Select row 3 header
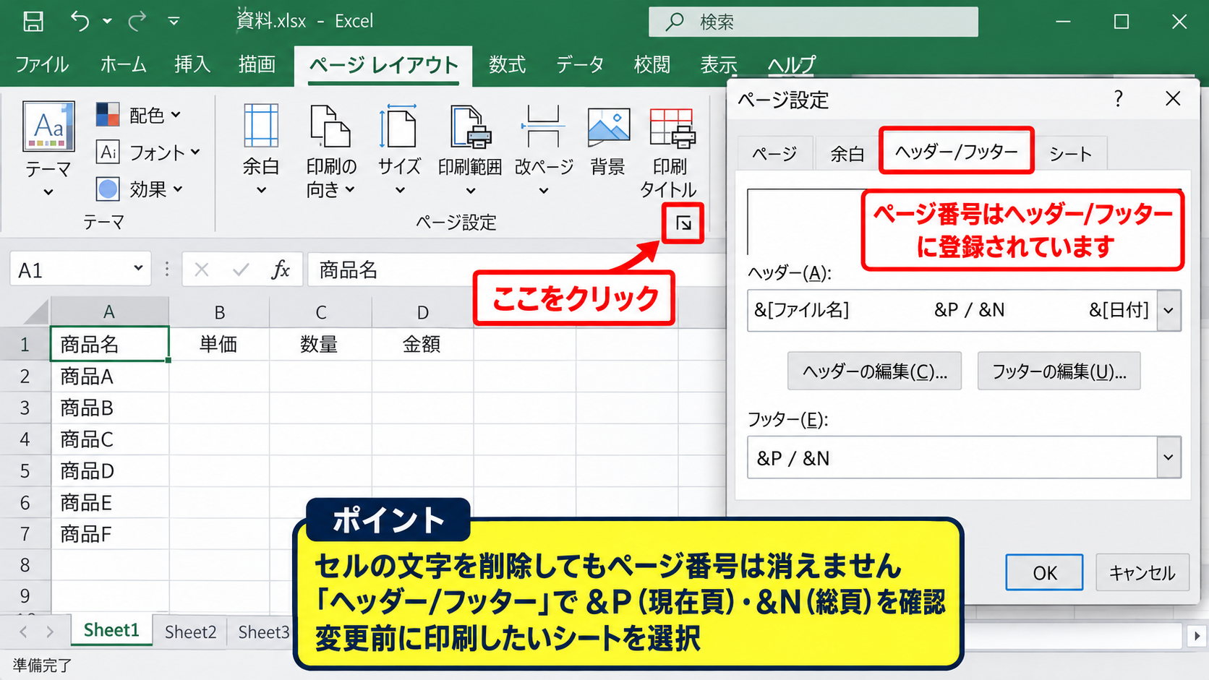This screenshot has height=680, width=1209. (25, 408)
